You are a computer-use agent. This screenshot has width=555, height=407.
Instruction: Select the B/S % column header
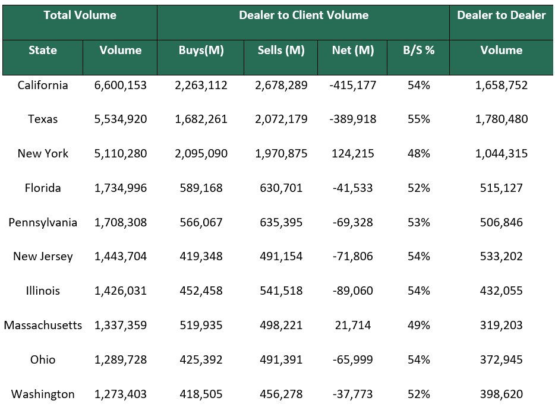click(419, 51)
